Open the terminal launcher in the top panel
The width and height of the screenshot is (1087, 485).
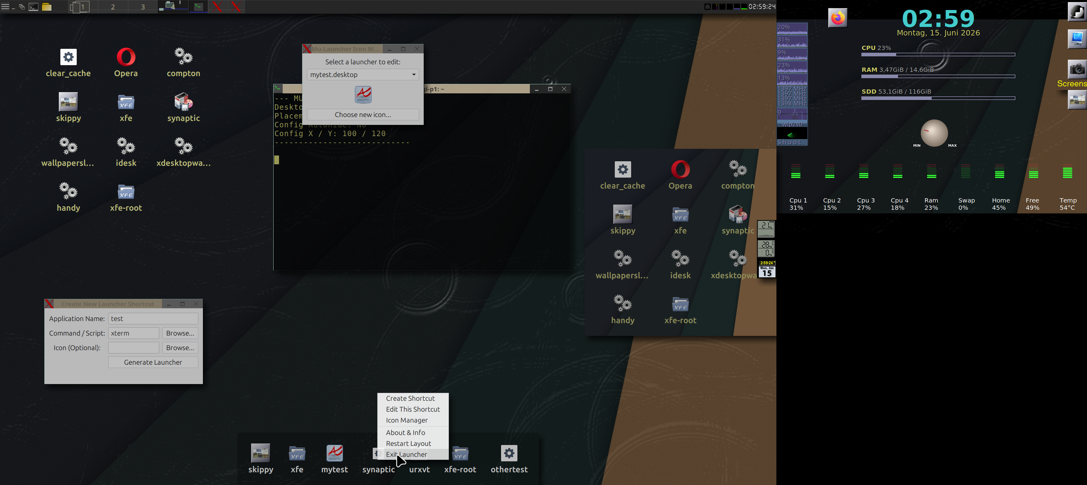pyautogui.click(x=33, y=7)
